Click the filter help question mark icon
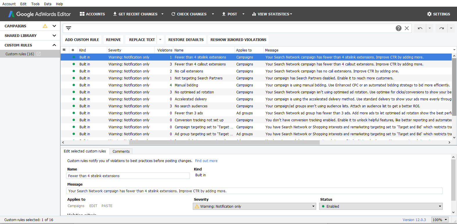The height and width of the screenshot is (224, 457). (399, 28)
